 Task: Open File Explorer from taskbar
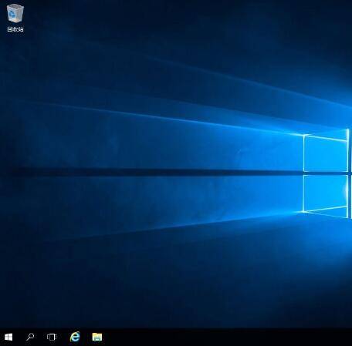pos(97,337)
